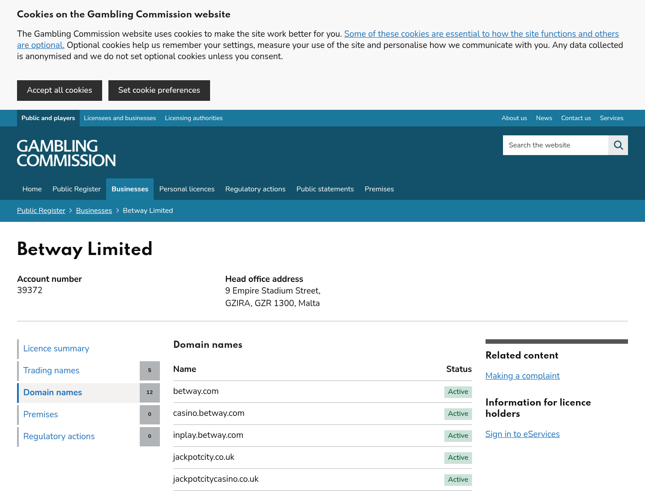Click the Active status for casino.betway.com
Screen dimensions: 645x493
tap(458, 414)
